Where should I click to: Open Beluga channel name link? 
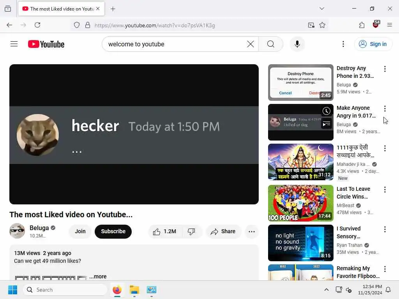tap(39, 228)
